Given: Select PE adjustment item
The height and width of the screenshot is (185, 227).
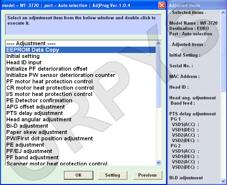Looking at the screenshot, I should pyautogui.click(x=81, y=145).
